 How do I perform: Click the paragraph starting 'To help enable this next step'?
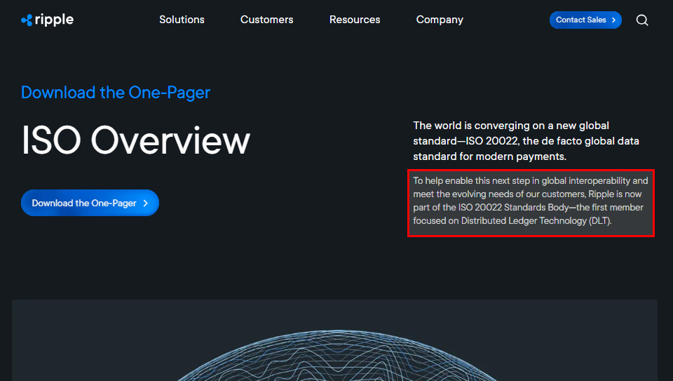point(531,201)
